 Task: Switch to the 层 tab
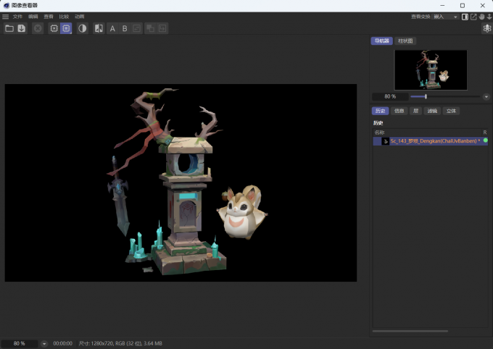pos(415,111)
